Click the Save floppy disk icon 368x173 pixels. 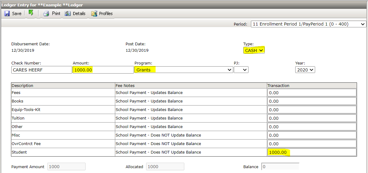click(7, 14)
